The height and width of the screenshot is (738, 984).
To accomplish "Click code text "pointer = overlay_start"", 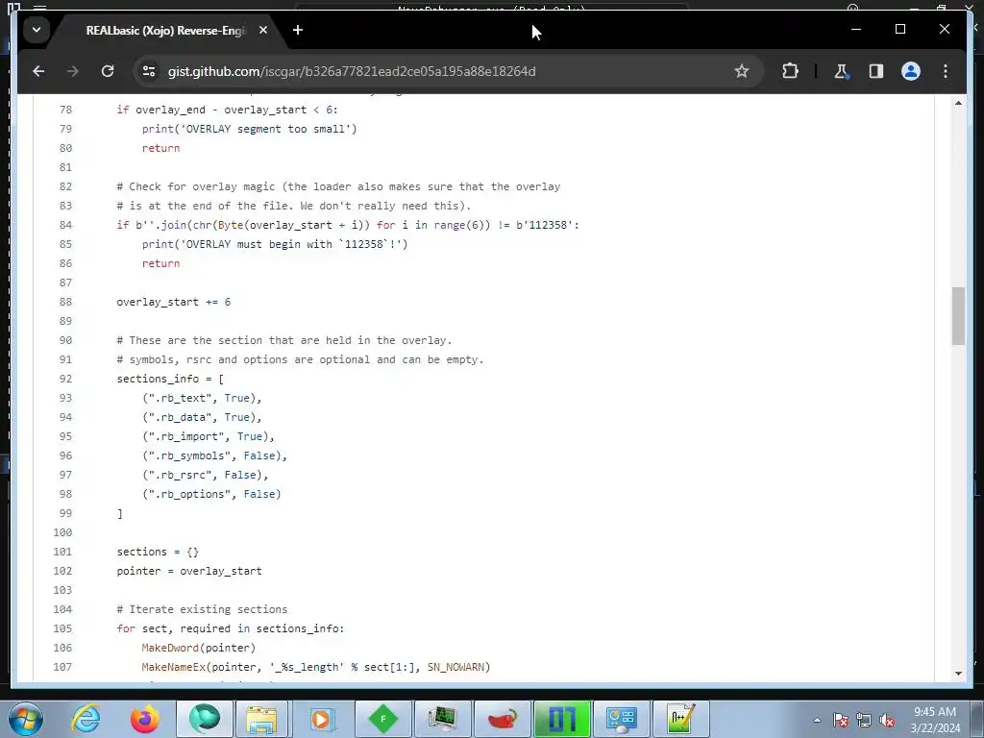I will coord(189,571).
